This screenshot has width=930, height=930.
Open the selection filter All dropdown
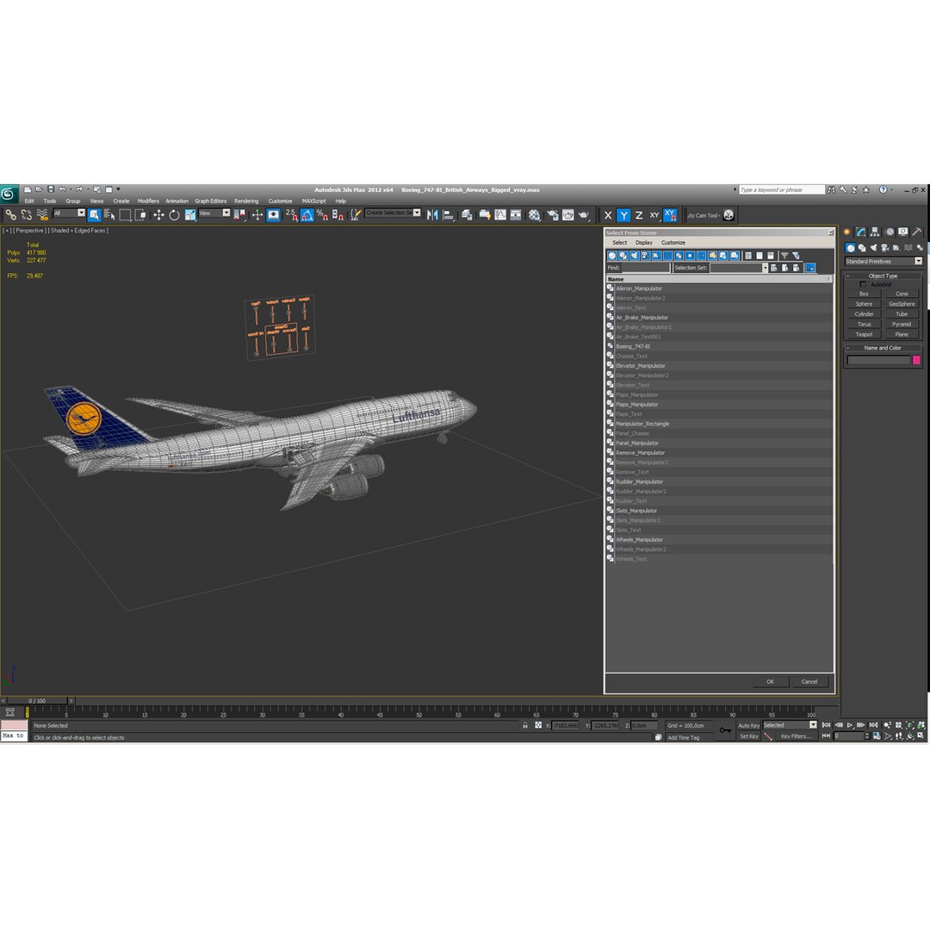[70, 214]
